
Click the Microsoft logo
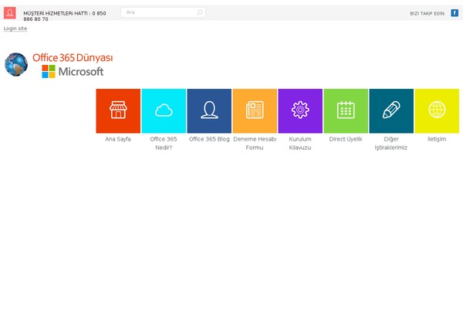73,72
